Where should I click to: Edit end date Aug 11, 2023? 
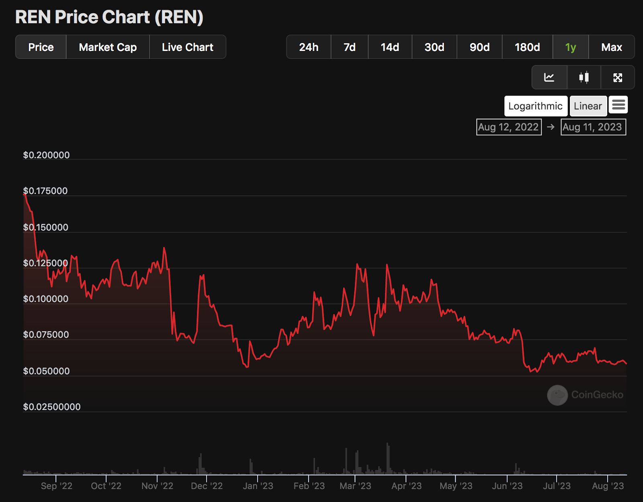[593, 127]
